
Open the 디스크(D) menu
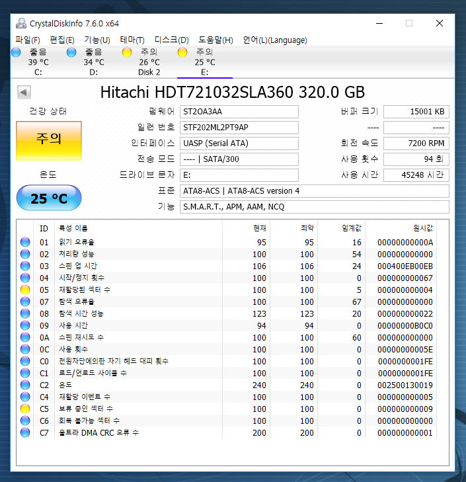[x=171, y=40]
